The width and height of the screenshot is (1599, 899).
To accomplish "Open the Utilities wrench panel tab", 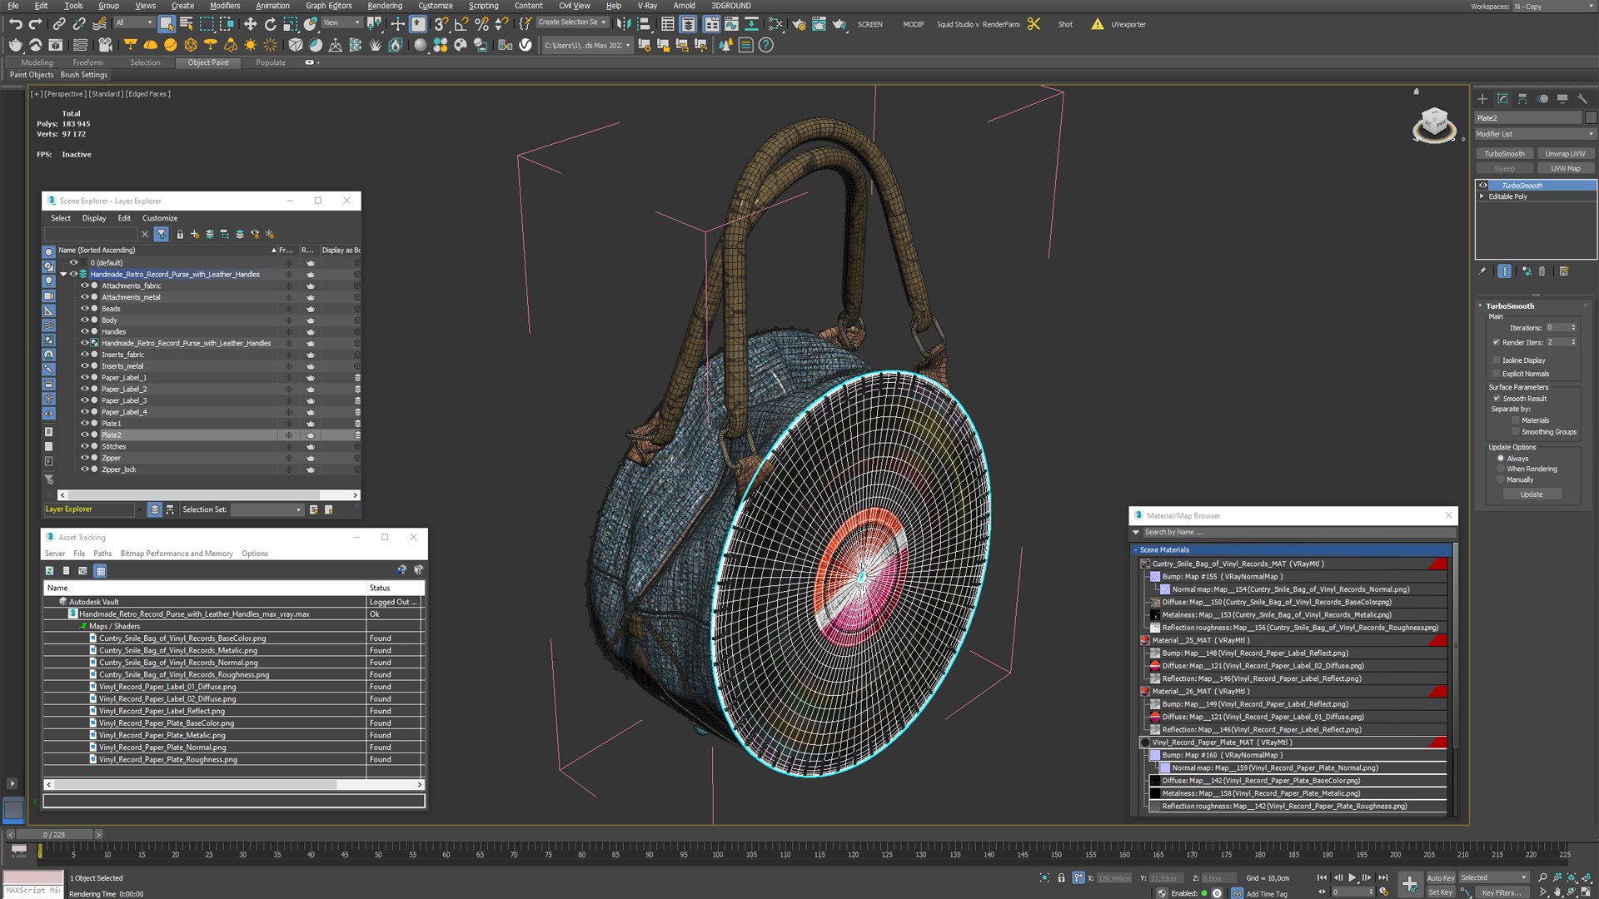I will (x=1582, y=98).
